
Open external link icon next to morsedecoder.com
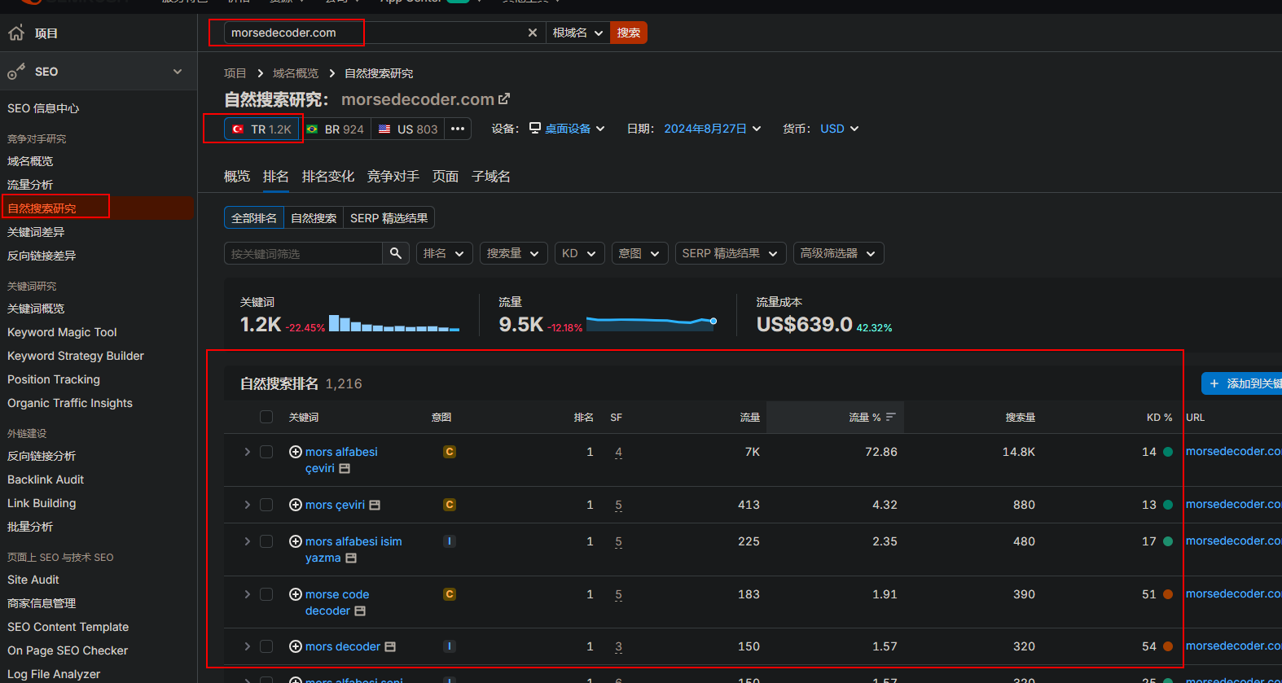point(504,99)
